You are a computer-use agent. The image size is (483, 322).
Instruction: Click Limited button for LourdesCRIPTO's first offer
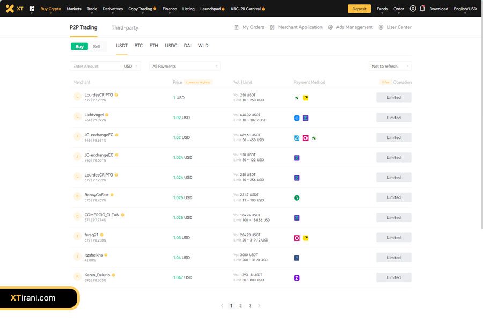pyautogui.click(x=393, y=98)
